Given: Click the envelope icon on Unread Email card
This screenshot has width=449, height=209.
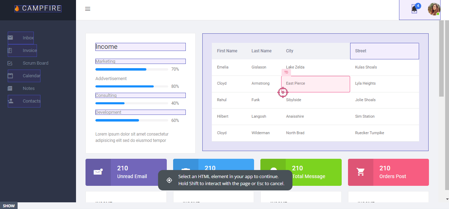Looking at the screenshot, I should (x=98, y=172).
